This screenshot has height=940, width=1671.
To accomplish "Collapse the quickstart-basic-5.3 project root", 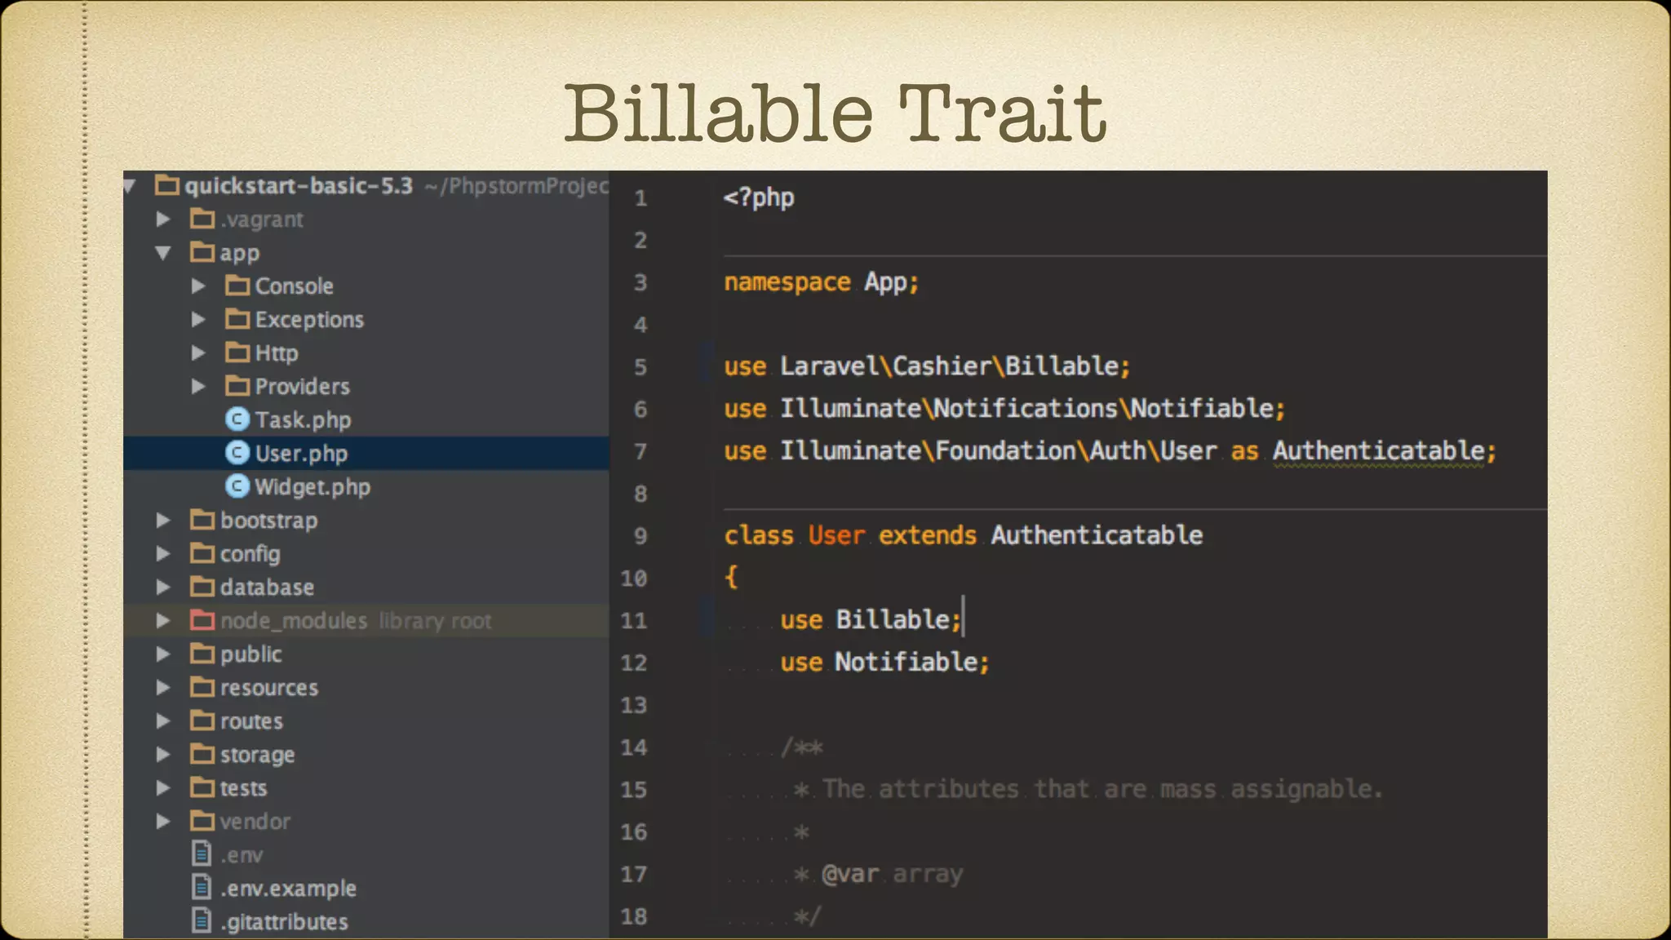I will click(x=129, y=186).
